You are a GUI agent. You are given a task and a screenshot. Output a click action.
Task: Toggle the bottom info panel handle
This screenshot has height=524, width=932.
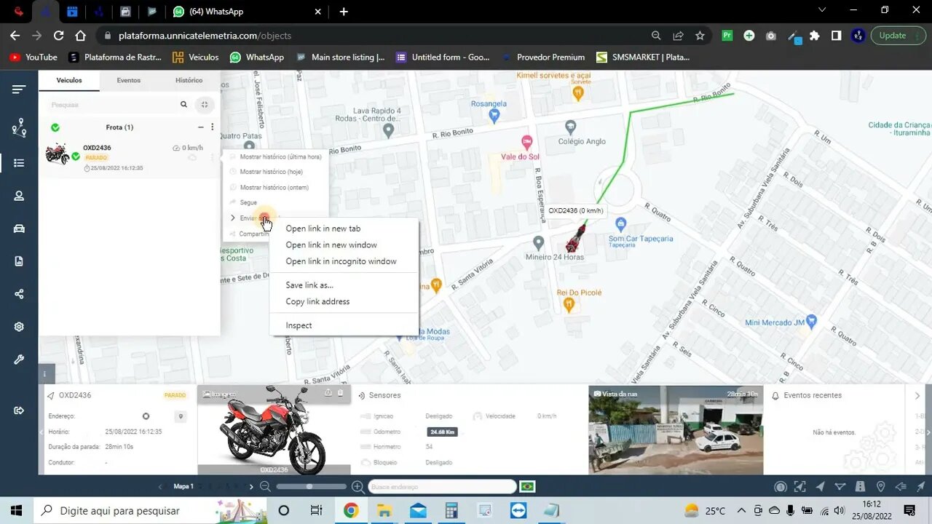click(46, 373)
